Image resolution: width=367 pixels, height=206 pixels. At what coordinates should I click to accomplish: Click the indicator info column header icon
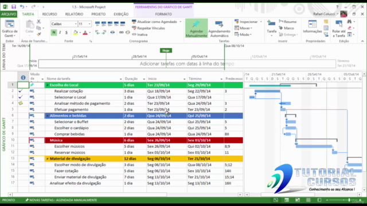(x=23, y=77)
